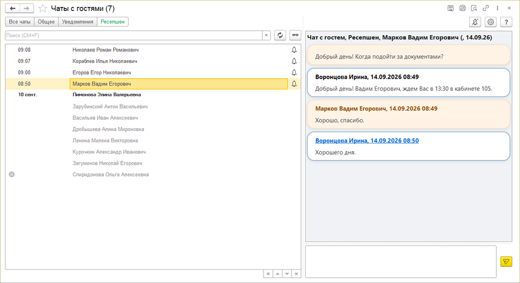The image size is (520, 283).
Task: Switch to the Все чаты tab
Action: (20, 21)
